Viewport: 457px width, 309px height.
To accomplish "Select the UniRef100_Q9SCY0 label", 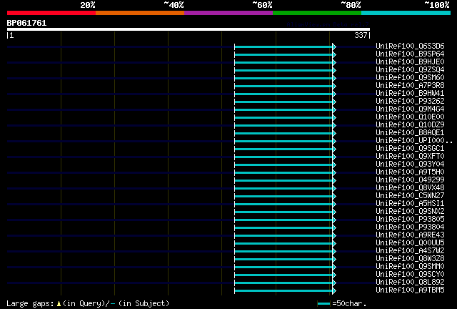I will tap(410, 275).
